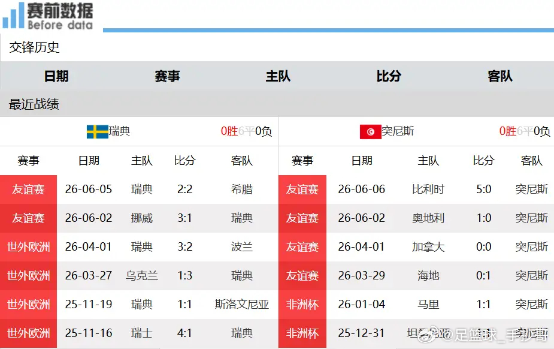Click the home team 奥地利
Viewport: 554px width, 349px height.
[x=428, y=218]
